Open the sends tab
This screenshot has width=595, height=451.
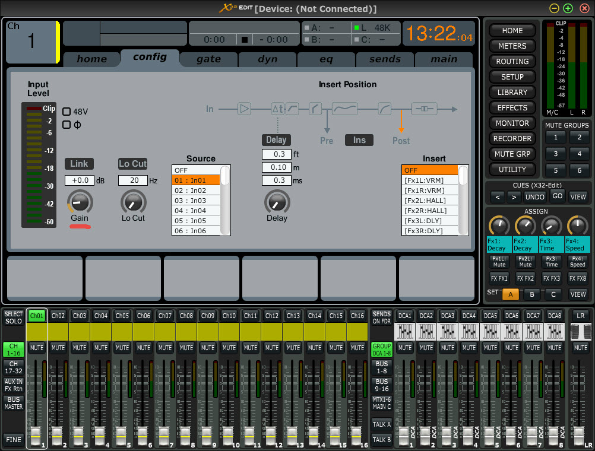[x=385, y=59]
